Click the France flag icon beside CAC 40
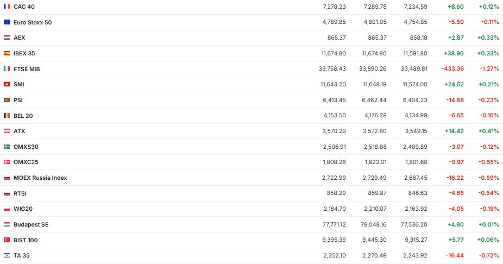This screenshot has height=264, width=503. tap(7, 7)
